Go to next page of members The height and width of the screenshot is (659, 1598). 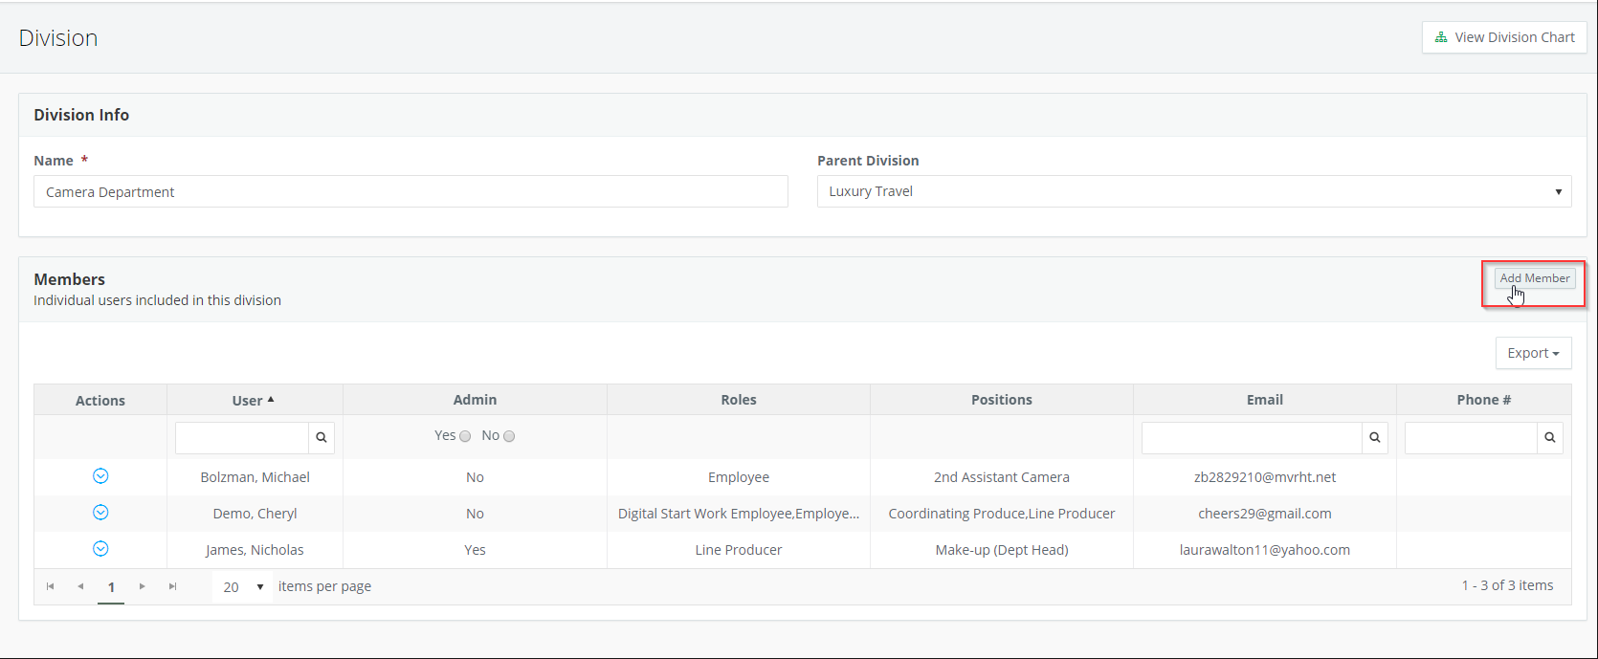(x=143, y=586)
